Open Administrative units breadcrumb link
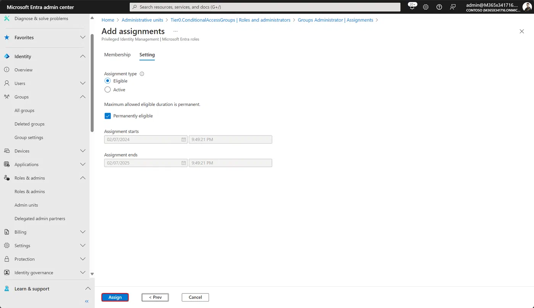This screenshot has height=308, width=534. tap(142, 20)
